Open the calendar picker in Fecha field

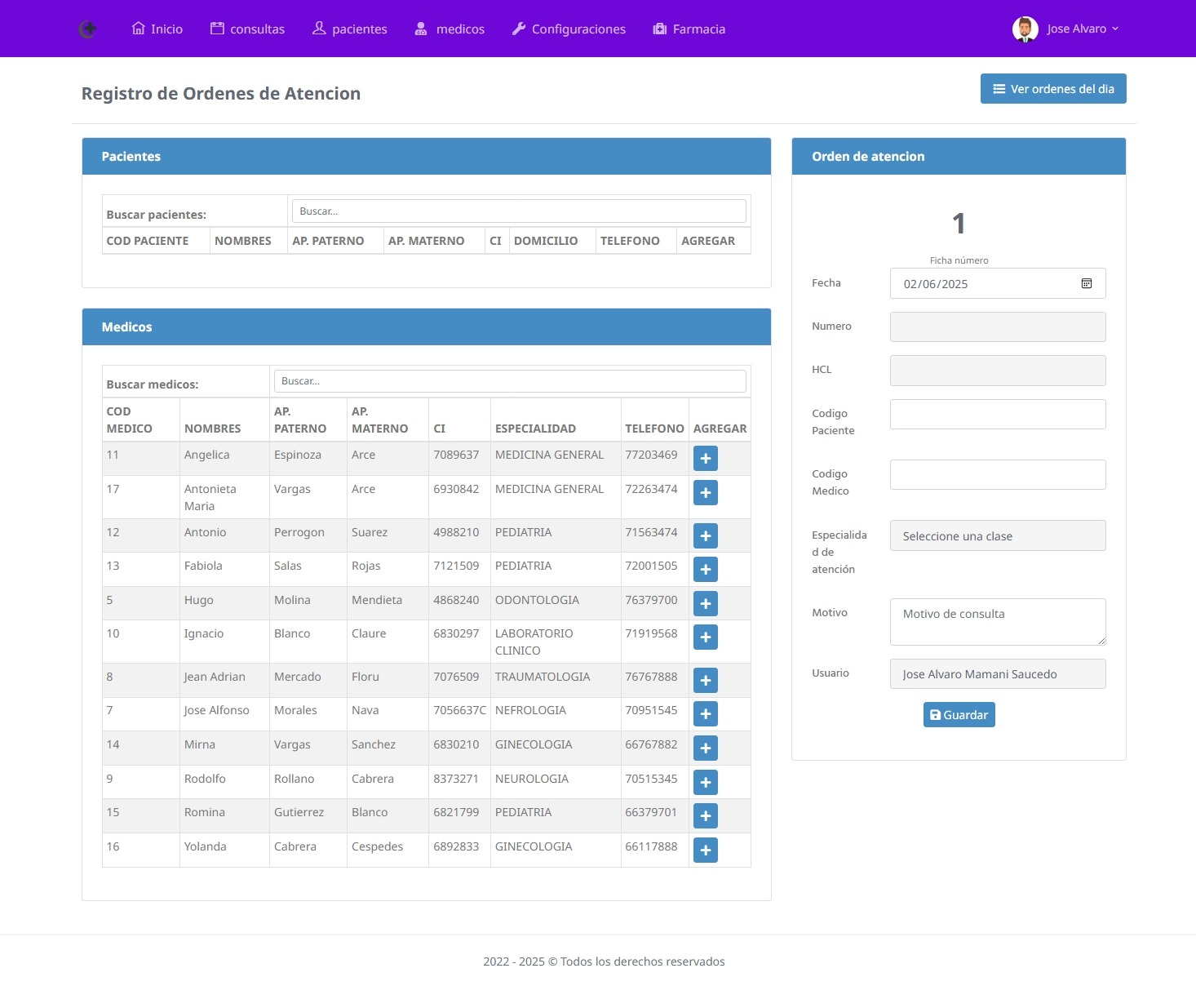click(1086, 284)
